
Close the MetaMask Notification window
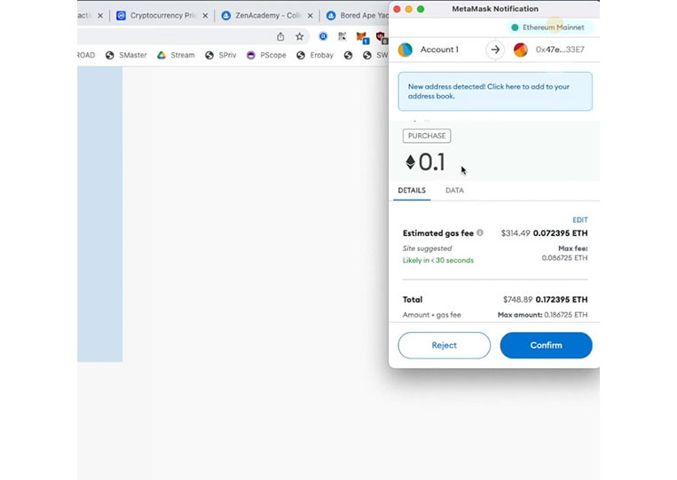click(398, 9)
